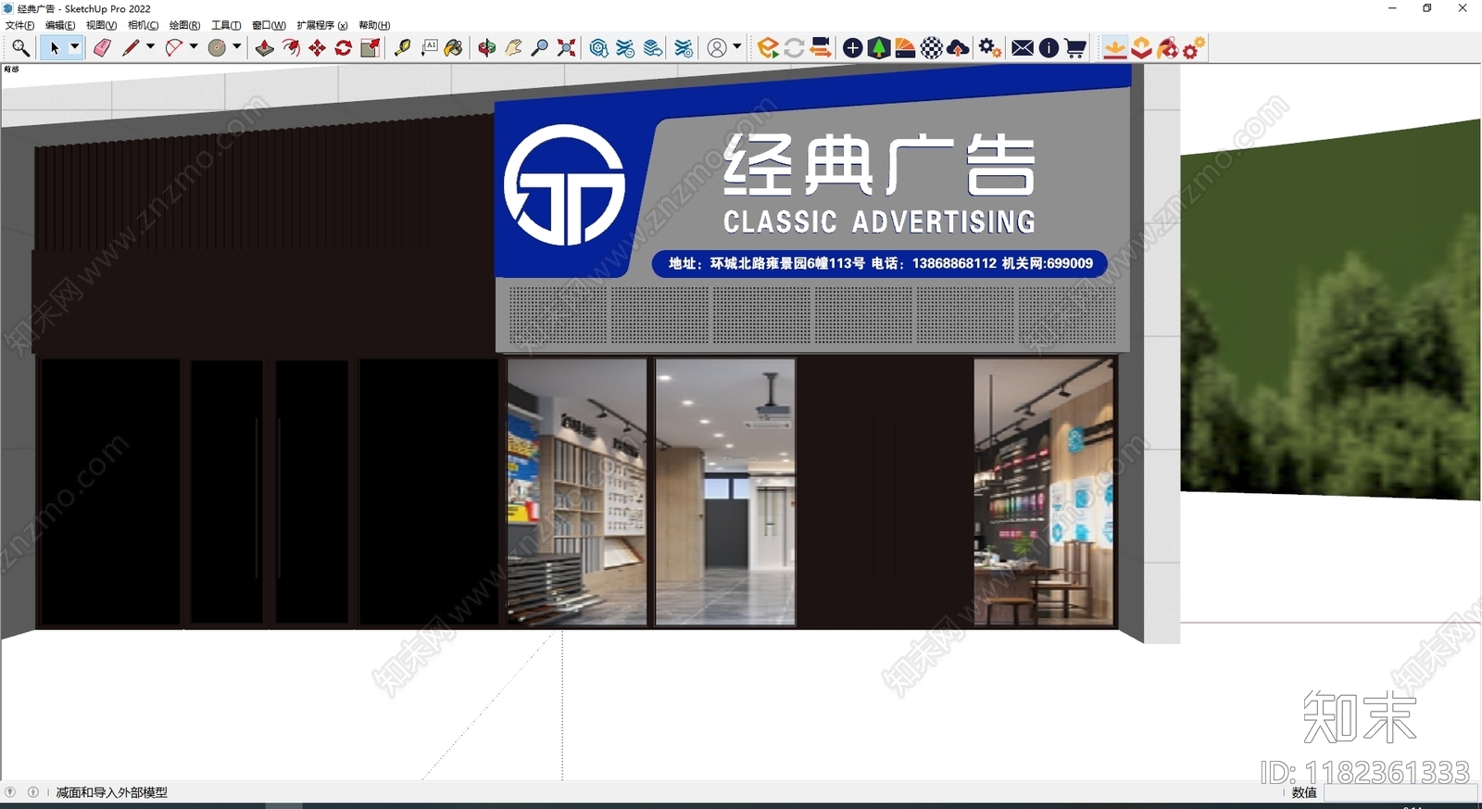The image size is (1482, 809).
Task: Select the Tape Measure tool
Action: (402, 47)
